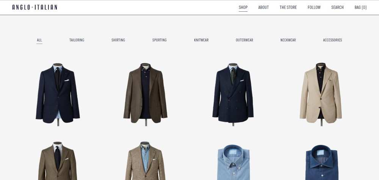379x180 pixels.
Task: Open the navy single-breasted jacket product
Action: (x=58, y=94)
